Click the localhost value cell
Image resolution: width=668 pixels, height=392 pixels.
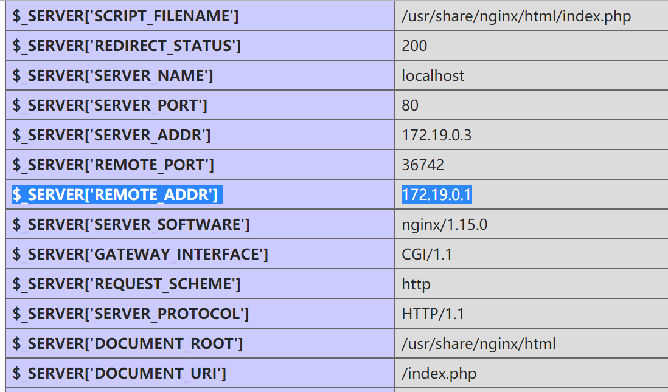532,75
